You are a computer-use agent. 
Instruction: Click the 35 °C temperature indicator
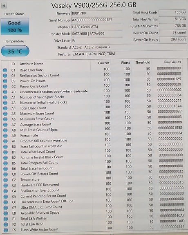(x=15, y=51)
